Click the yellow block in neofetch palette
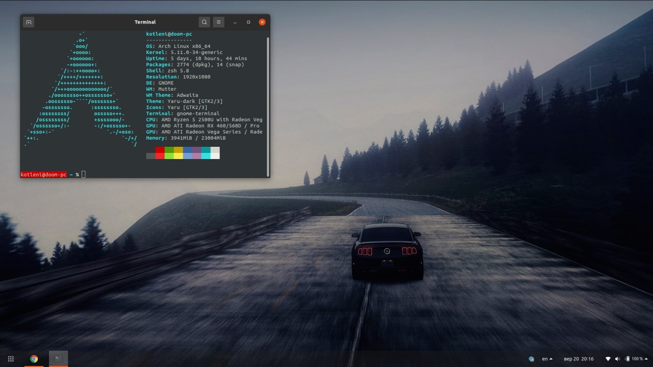Viewport: 653px width, 367px height. point(178,153)
